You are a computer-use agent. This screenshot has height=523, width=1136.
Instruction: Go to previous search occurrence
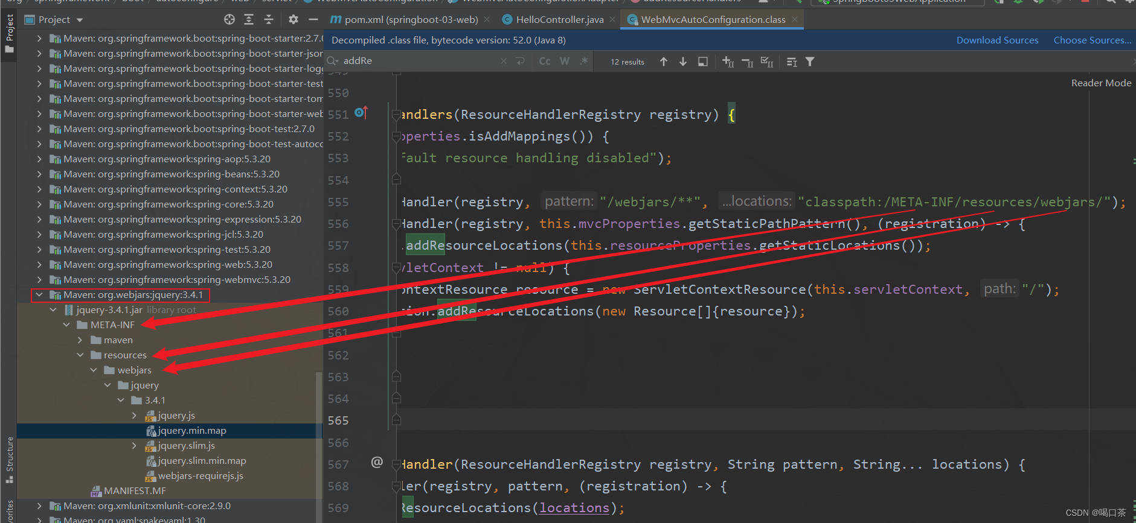point(664,62)
